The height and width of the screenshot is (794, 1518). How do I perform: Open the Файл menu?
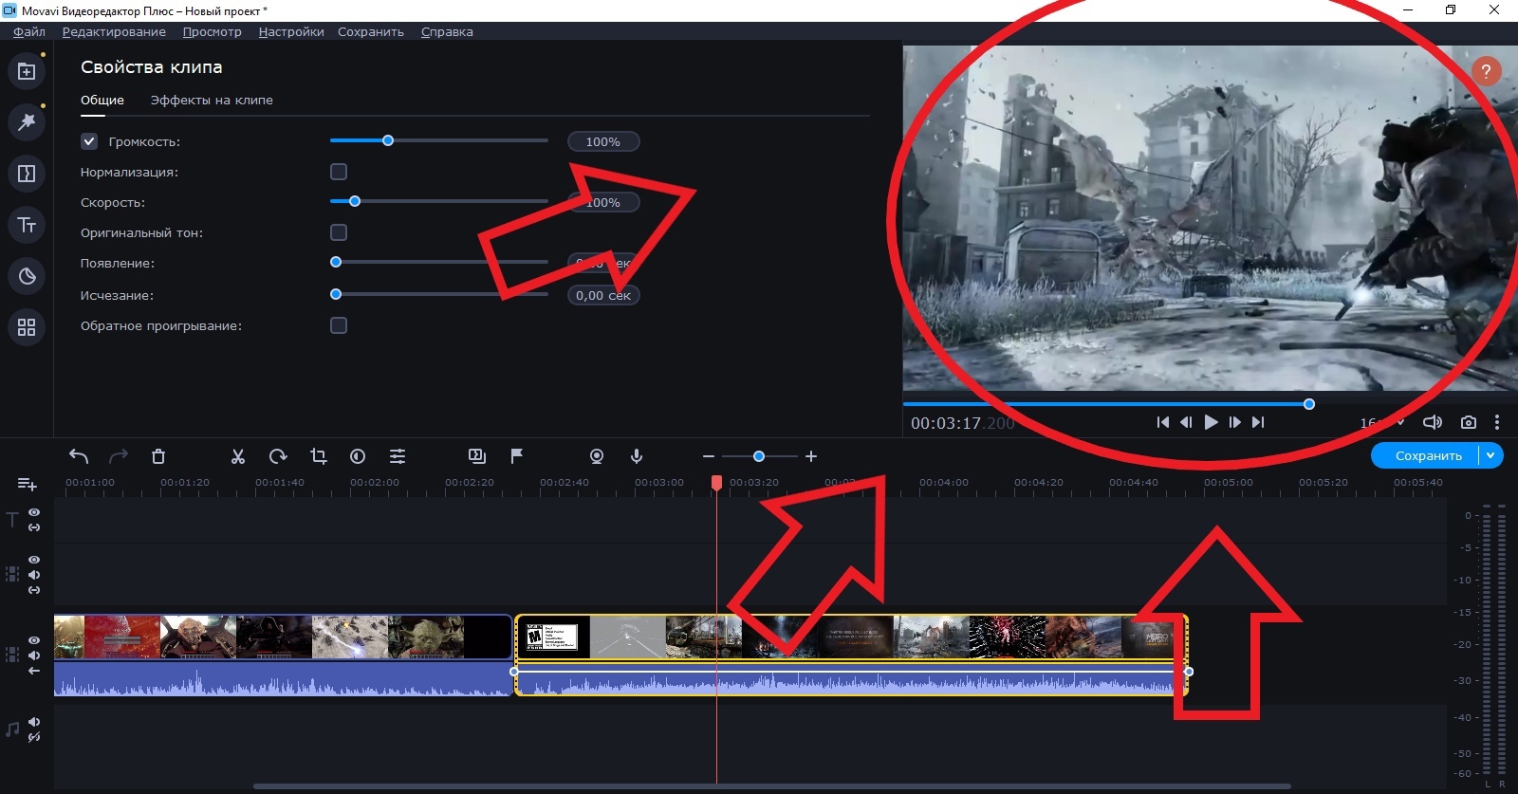tap(29, 31)
